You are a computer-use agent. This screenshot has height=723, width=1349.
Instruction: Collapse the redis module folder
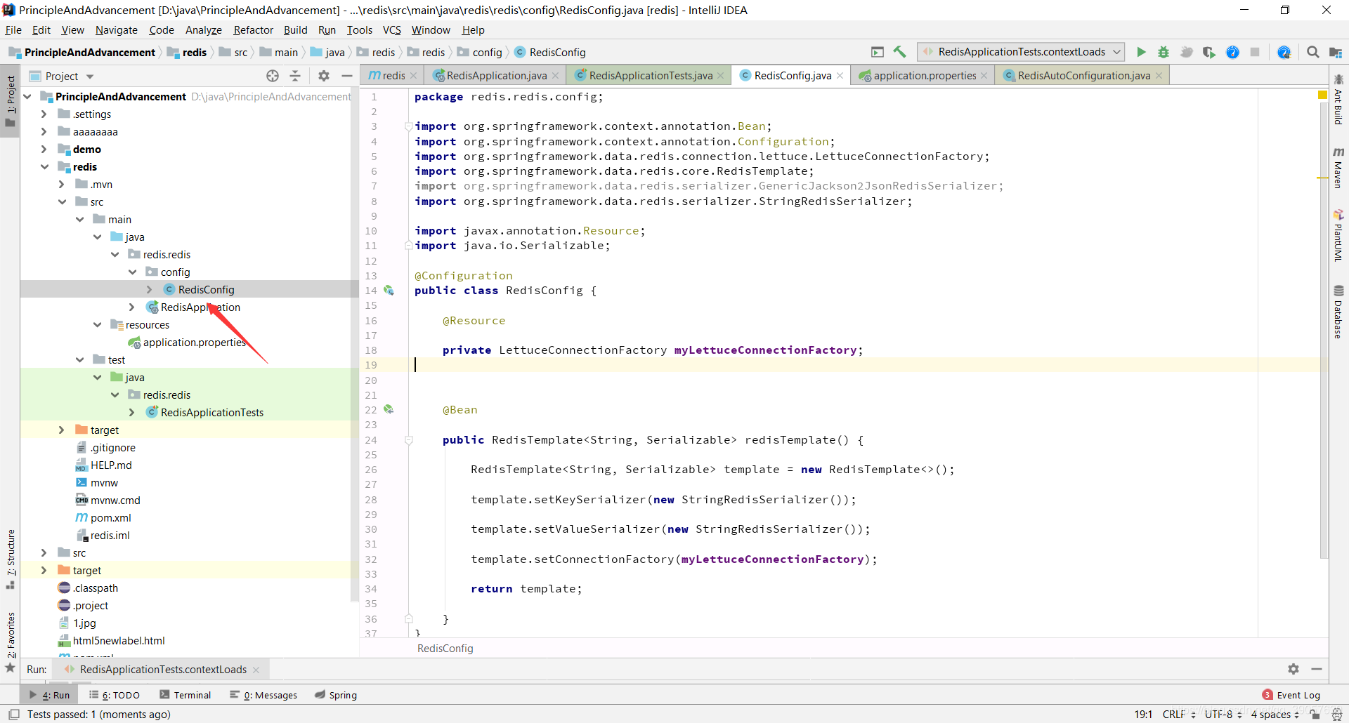(44, 166)
